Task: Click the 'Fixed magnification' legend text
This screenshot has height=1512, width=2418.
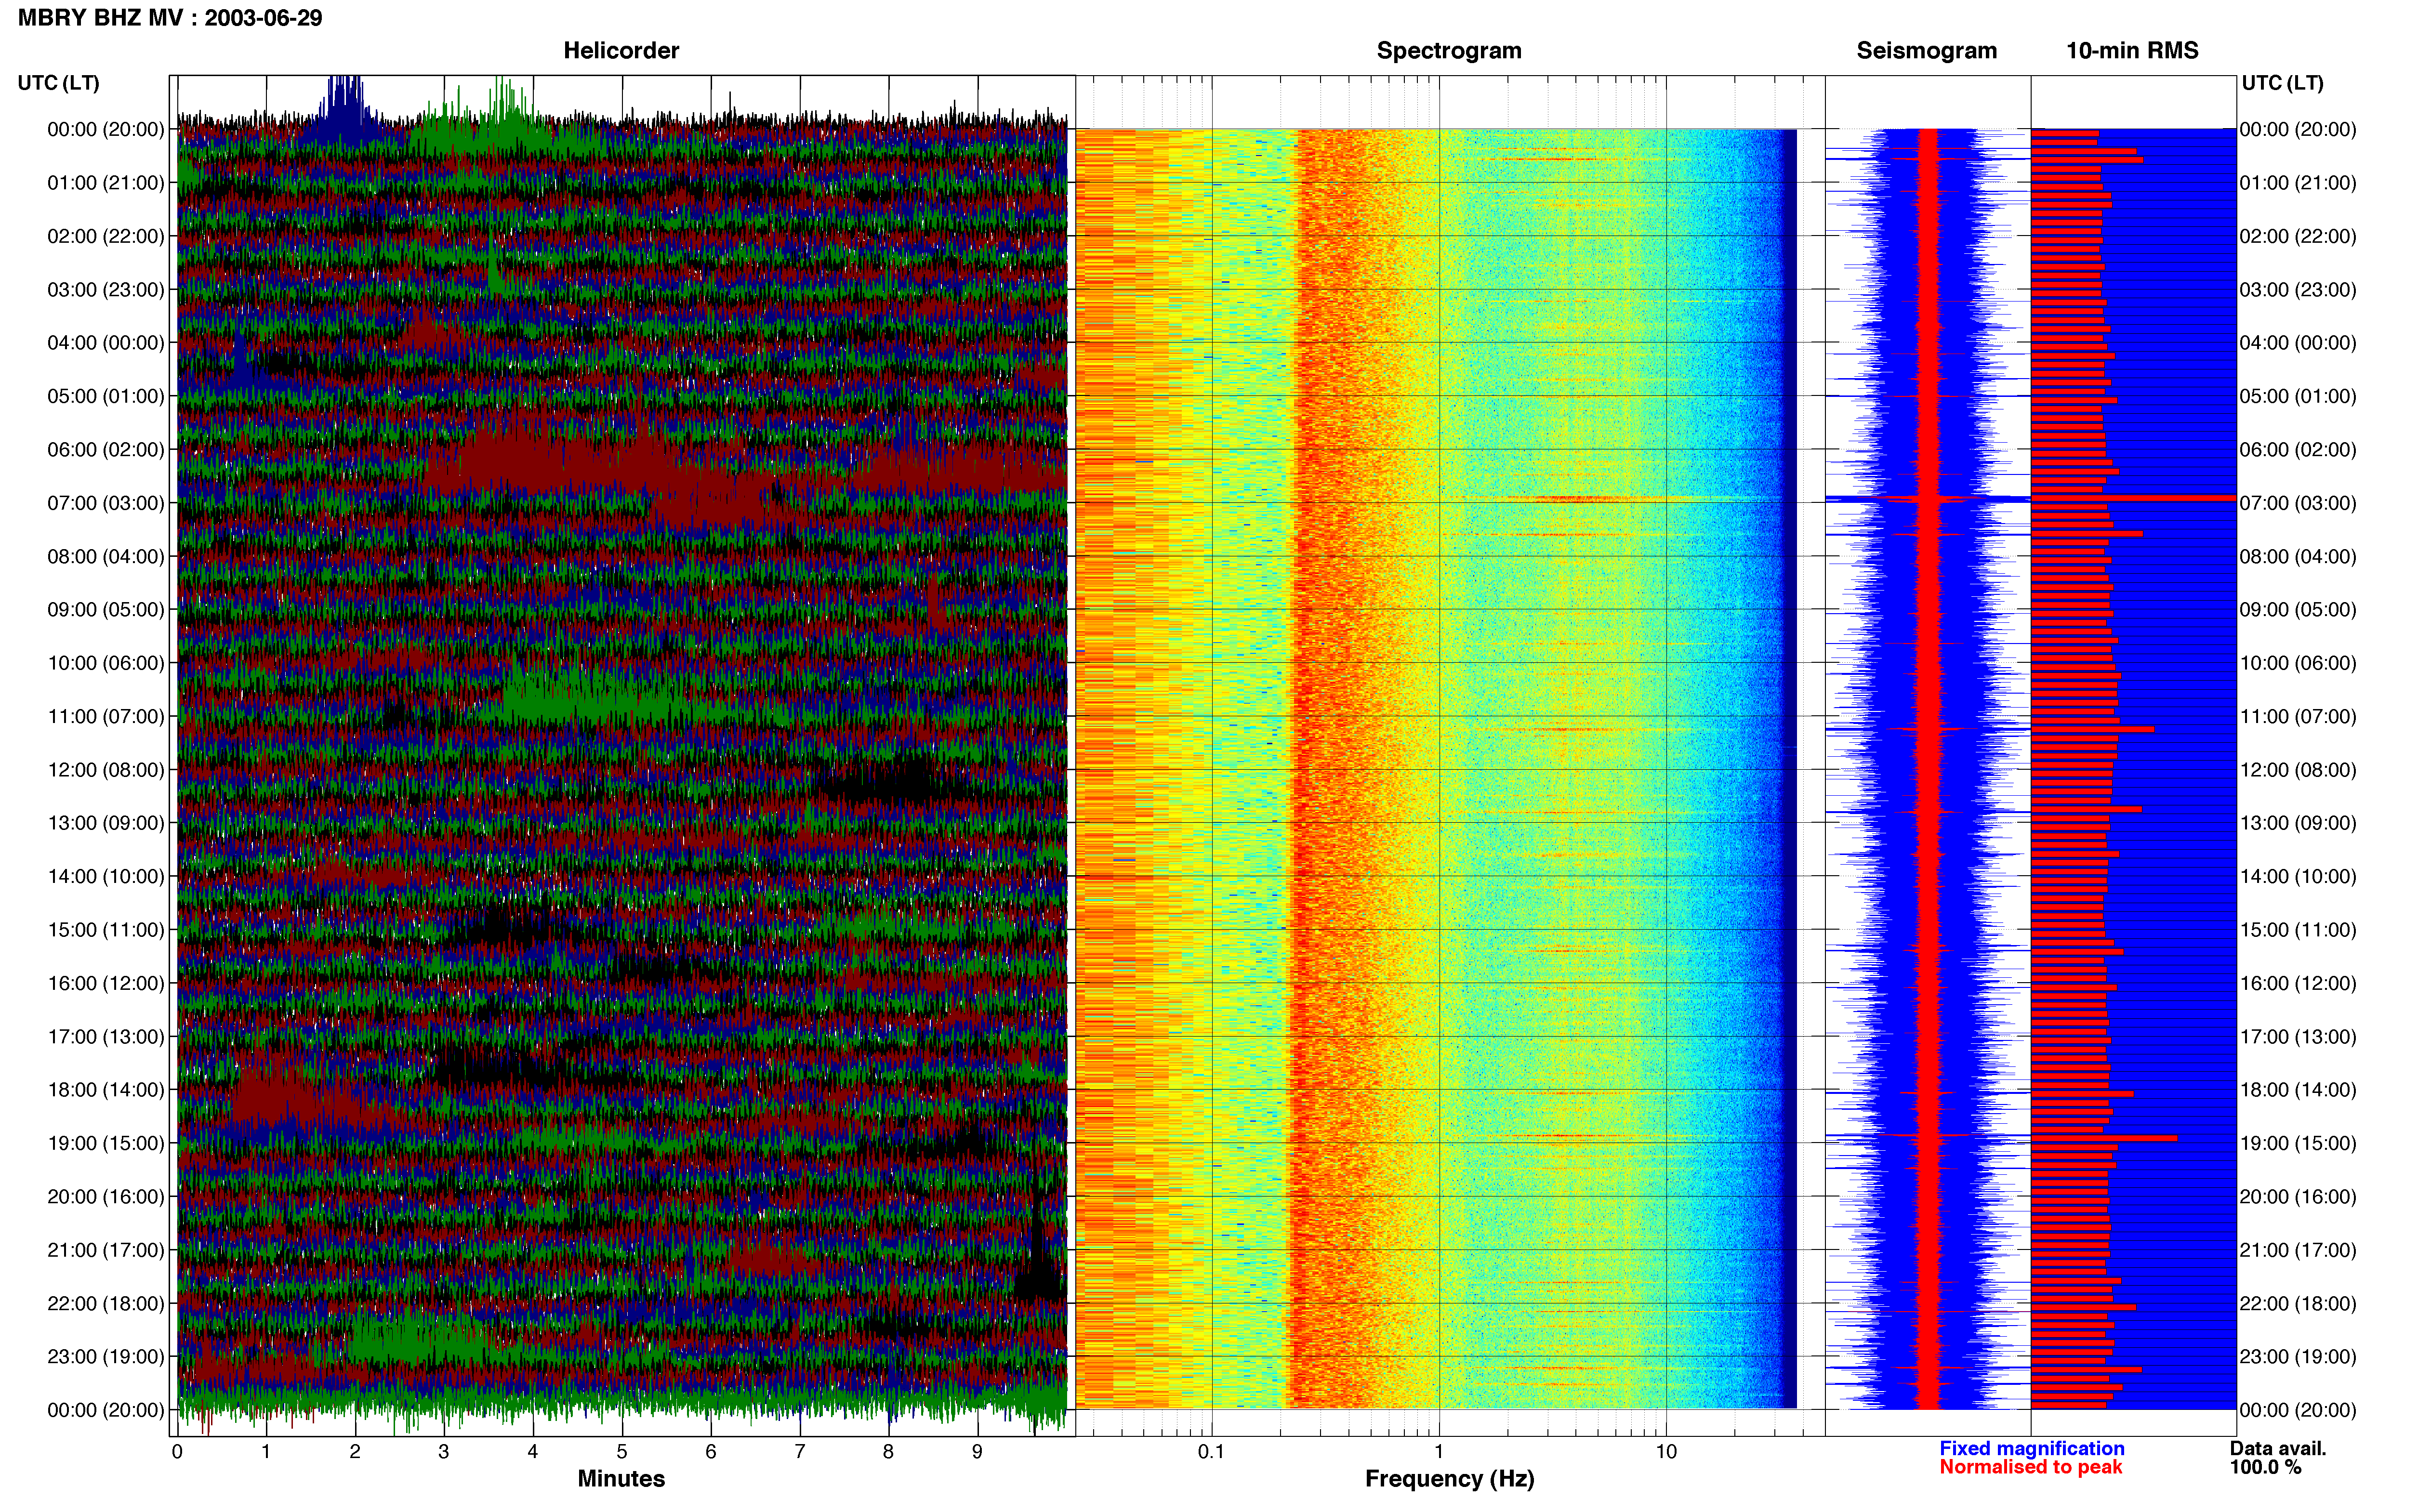Action: (x=2031, y=1448)
